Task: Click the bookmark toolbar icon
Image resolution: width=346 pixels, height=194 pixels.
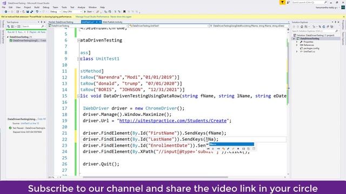Action: (x=124, y=12)
